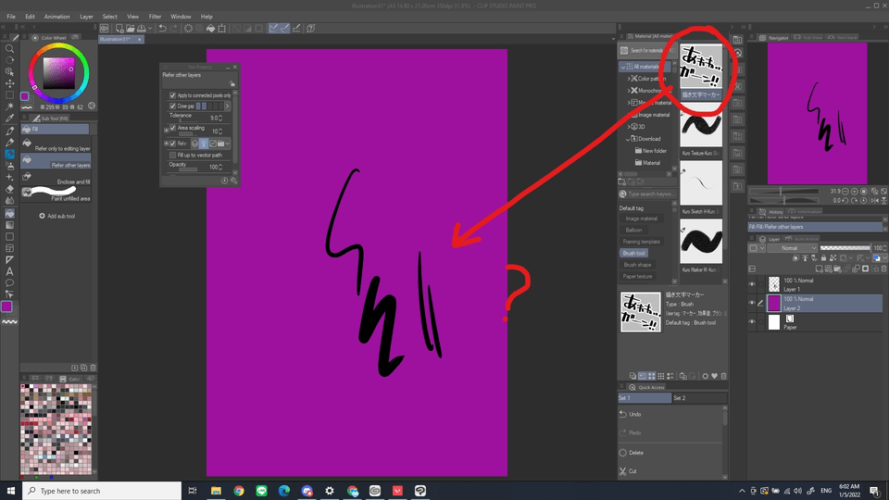Select the Figure shape tool
The height and width of the screenshot is (500, 889).
tap(9, 236)
